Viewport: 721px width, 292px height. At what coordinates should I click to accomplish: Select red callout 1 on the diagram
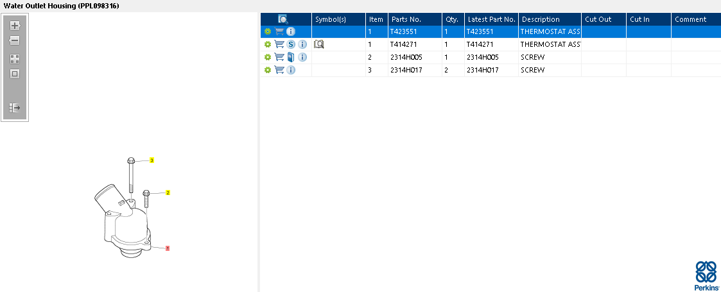(168, 248)
